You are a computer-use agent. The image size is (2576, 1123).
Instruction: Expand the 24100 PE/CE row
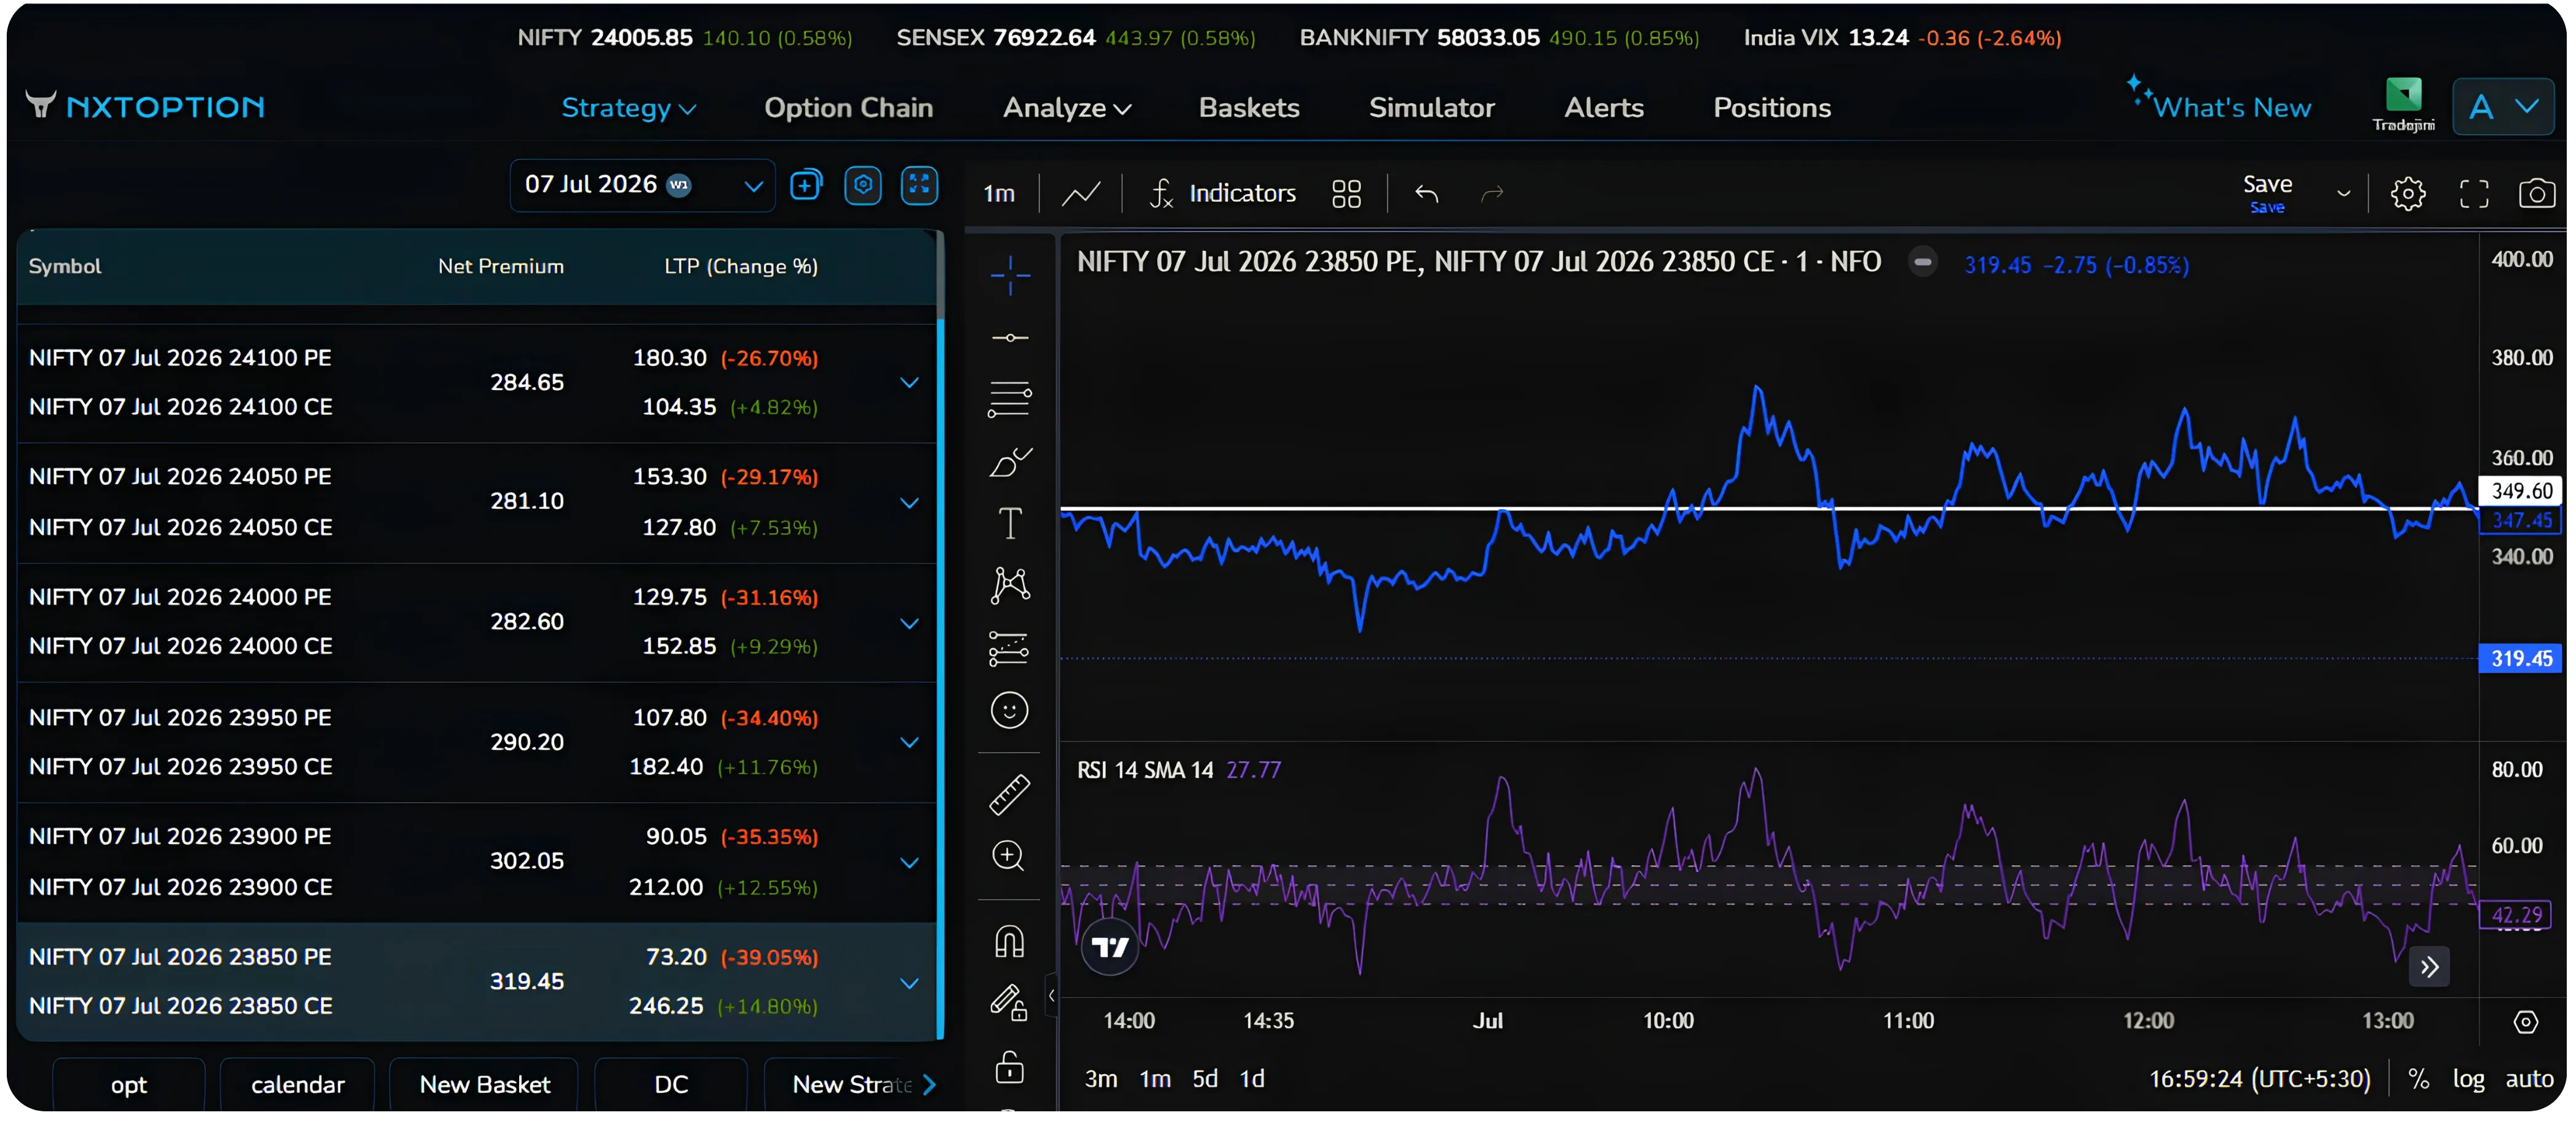909,382
